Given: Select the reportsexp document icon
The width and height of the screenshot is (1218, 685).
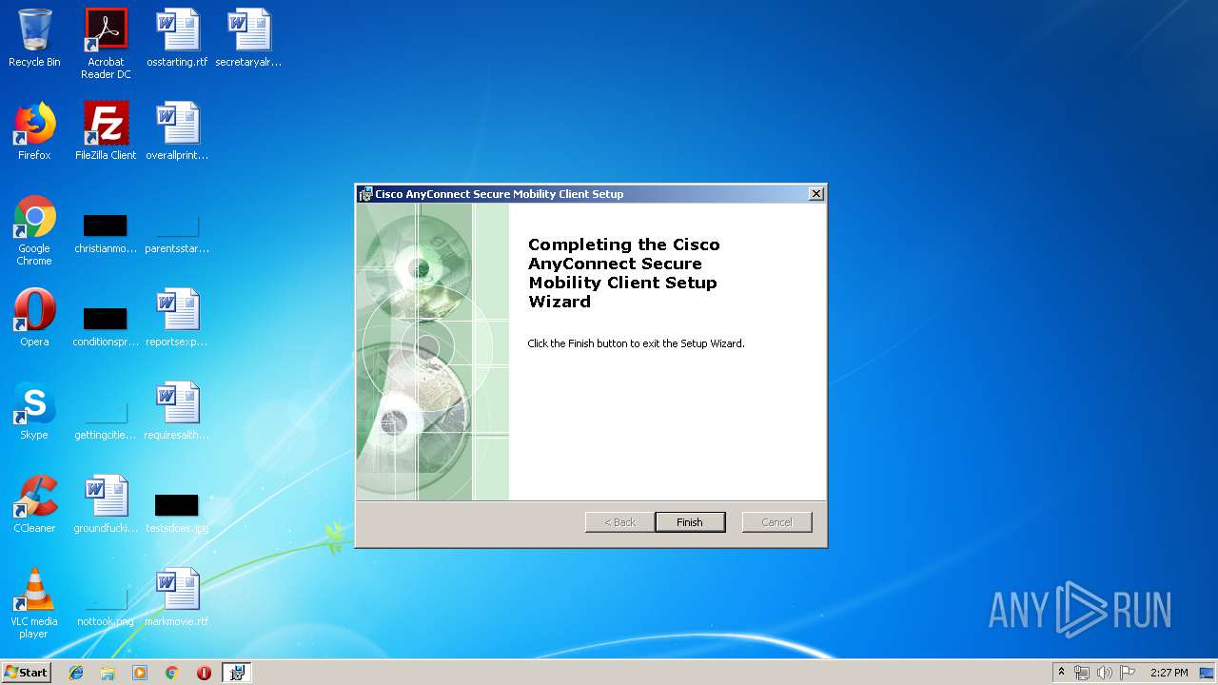Looking at the screenshot, I should (177, 318).
